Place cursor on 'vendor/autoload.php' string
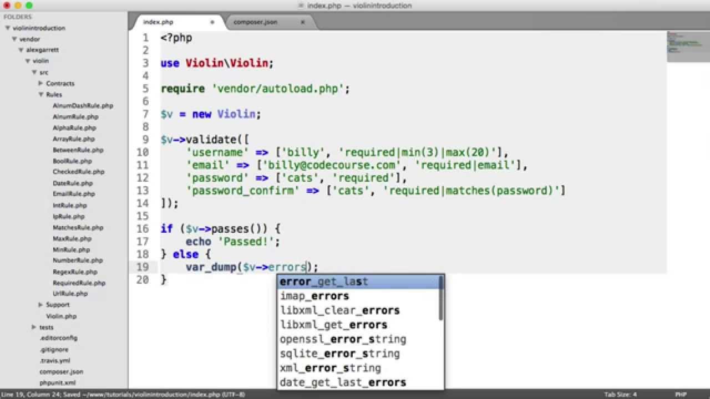Viewport: 710px width, 399px height. click(x=277, y=89)
